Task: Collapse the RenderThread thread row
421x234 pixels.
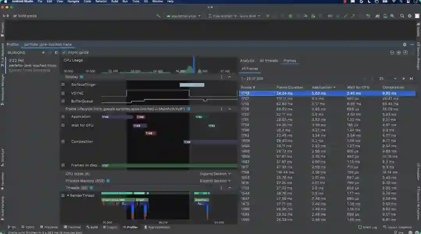Action: [68, 196]
